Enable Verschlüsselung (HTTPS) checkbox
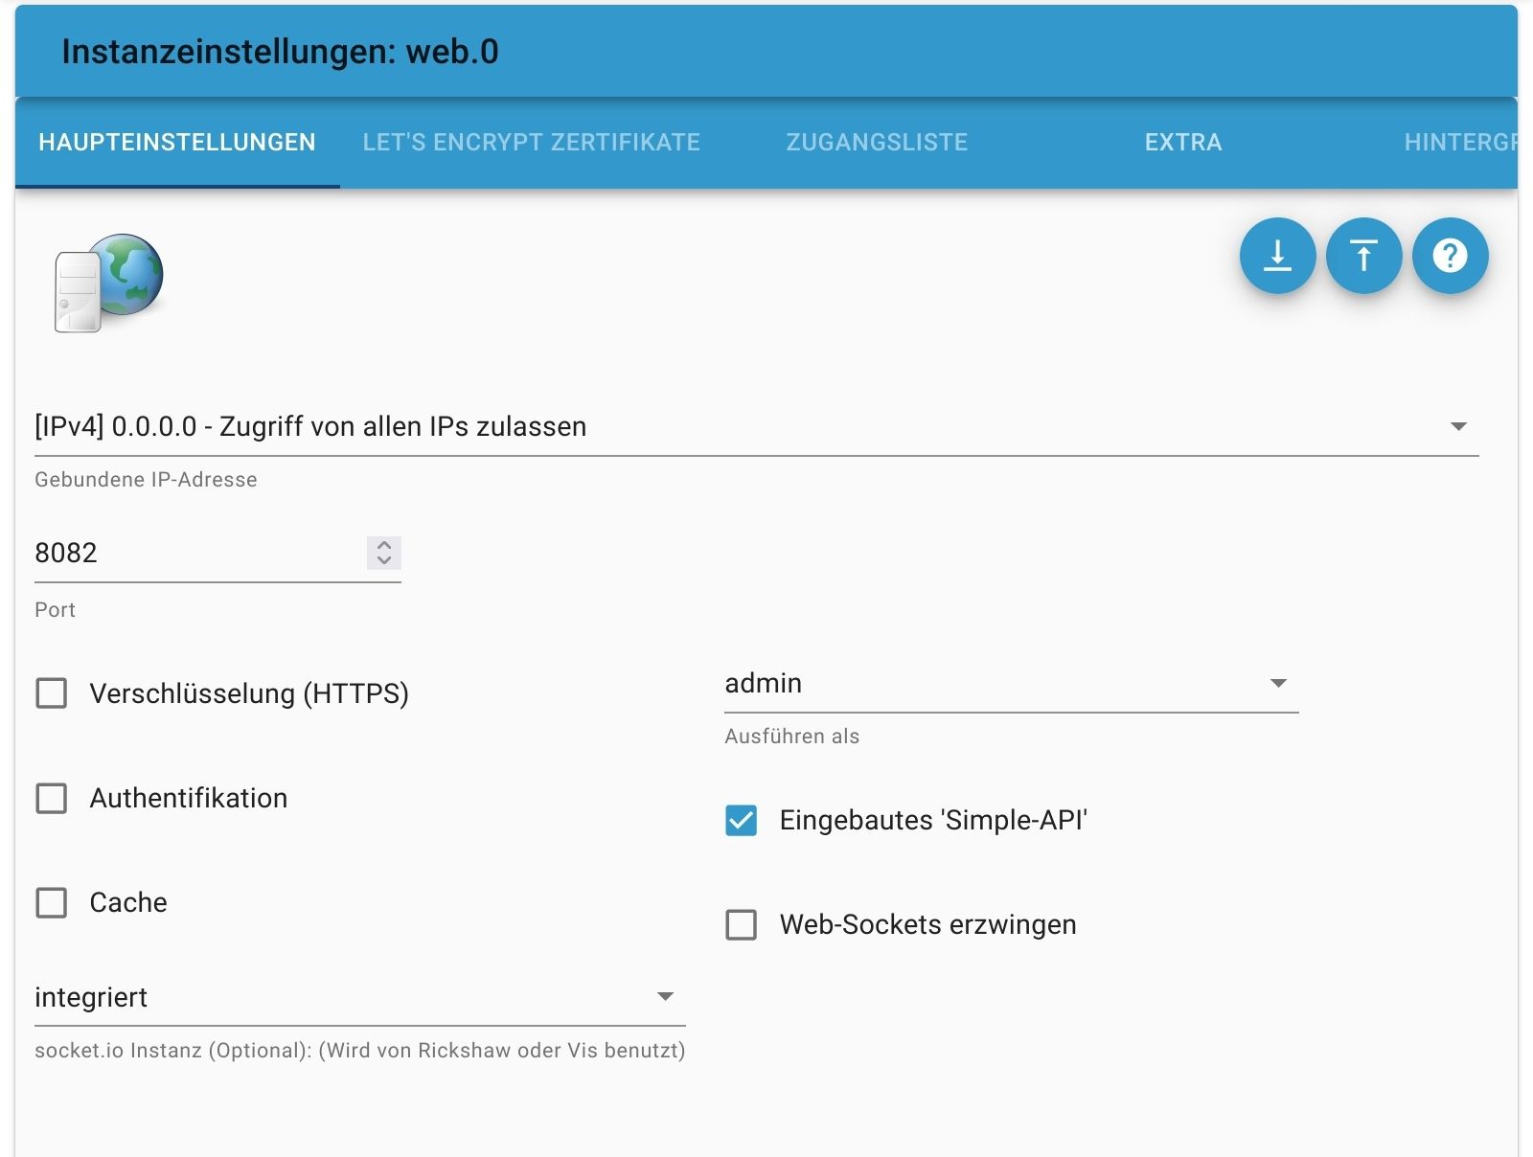This screenshot has height=1157, width=1533. pyautogui.click(x=52, y=693)
